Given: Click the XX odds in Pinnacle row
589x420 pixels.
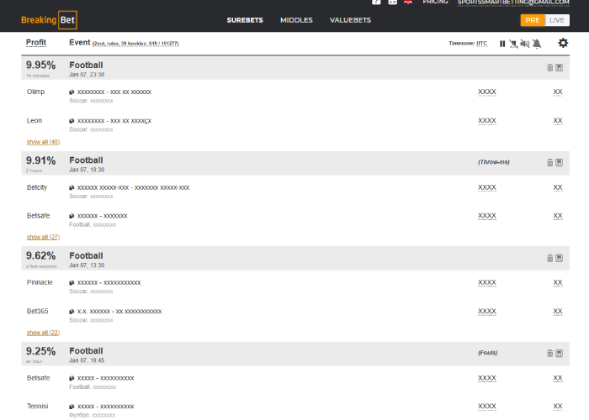Looking at the screenshot, I should pos(558,282).
